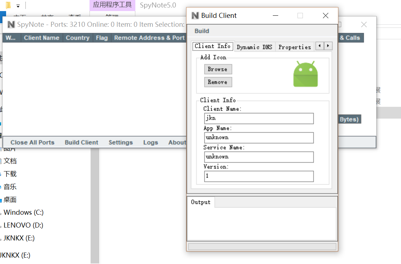
Task: Click the build progress bar
Action: (262, 246)
